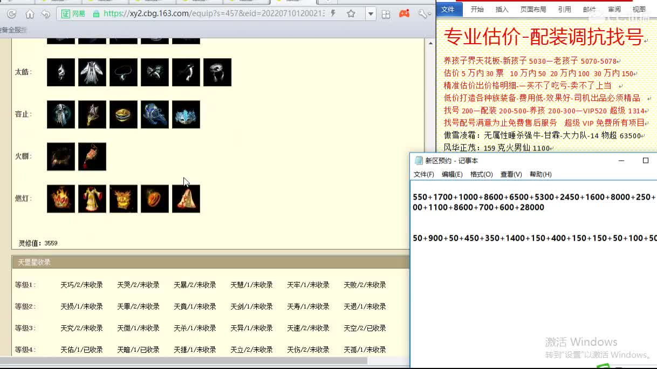Open Notepad 编辑(E) menu
657x369 pixels.
(452, 174)
